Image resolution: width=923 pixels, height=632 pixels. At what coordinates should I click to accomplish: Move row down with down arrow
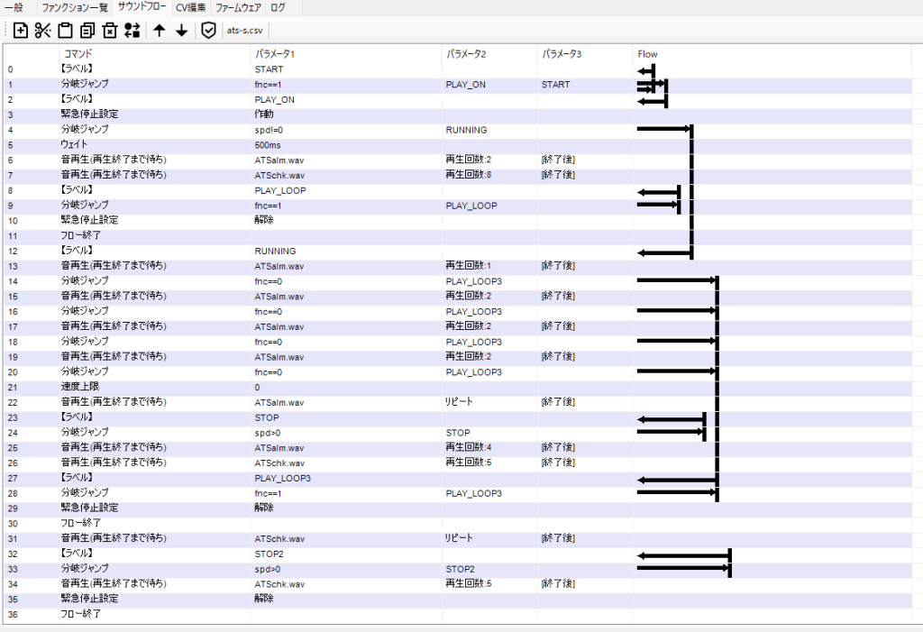[x=181, y=31]
